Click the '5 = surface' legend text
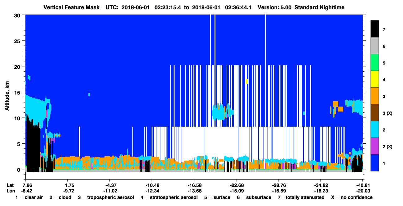The height and width of the screenshot is (206, 403). tap(217, 197)
